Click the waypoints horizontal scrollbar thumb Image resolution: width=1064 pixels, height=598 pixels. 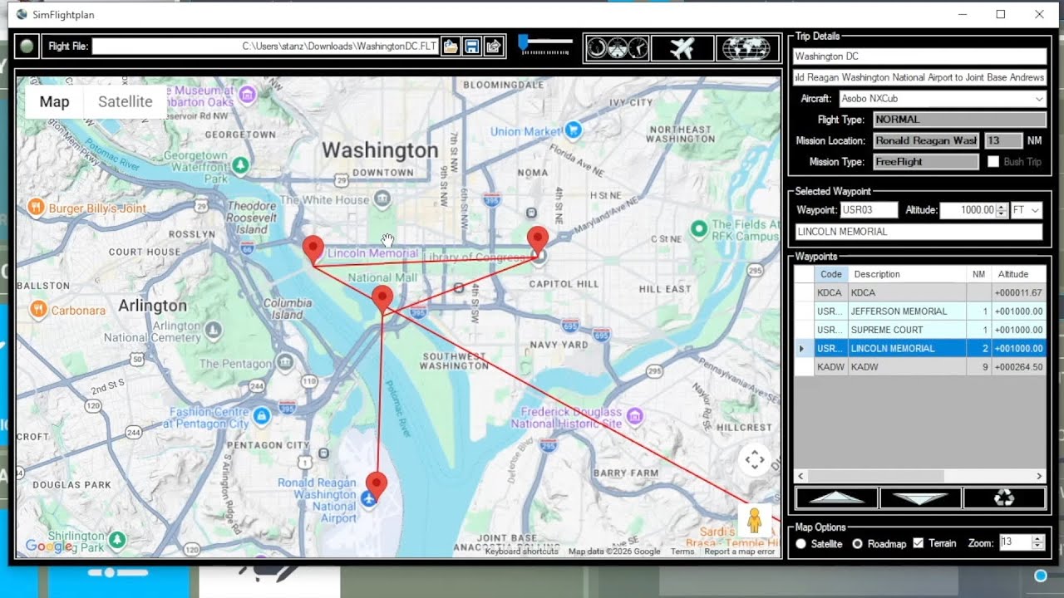(x=875, y=477)
